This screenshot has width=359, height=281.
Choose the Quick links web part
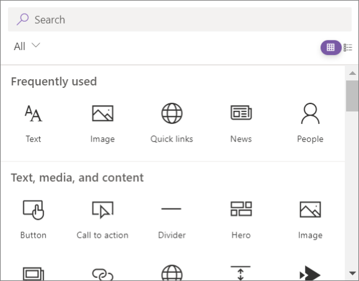pos(172,123)
